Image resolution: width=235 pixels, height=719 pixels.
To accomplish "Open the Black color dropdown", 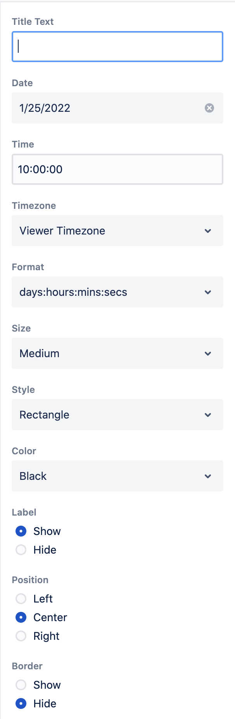I will (109, 476).
